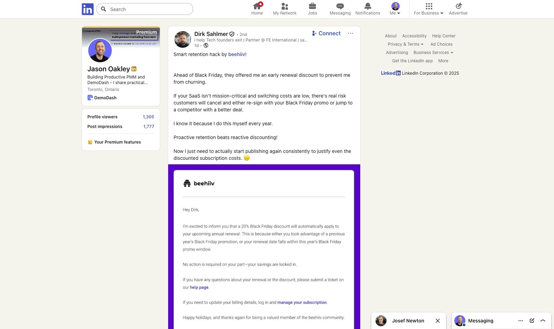Screen dimensions: 554x329
Task: Click the Premium features gold icon
Action: [90, 142]
